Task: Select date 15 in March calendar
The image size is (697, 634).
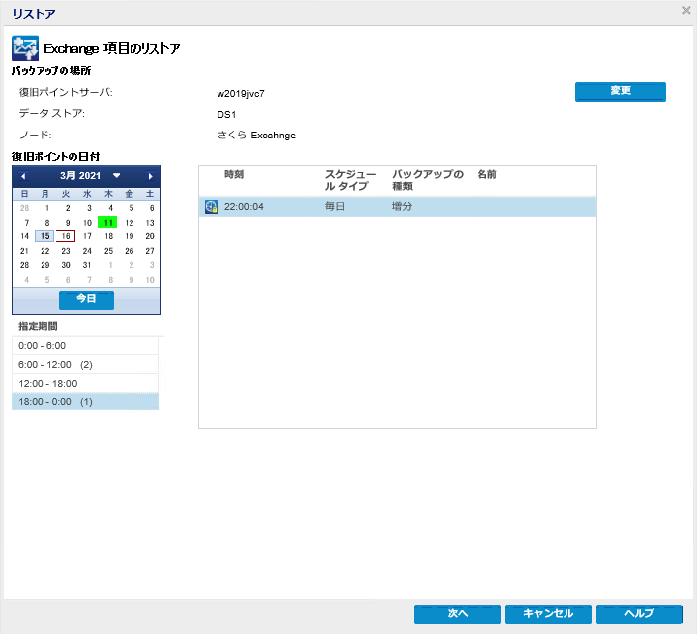Action: point(44,236)
